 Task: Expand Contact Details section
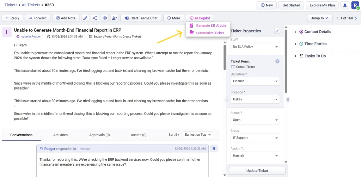coord(324,32)
